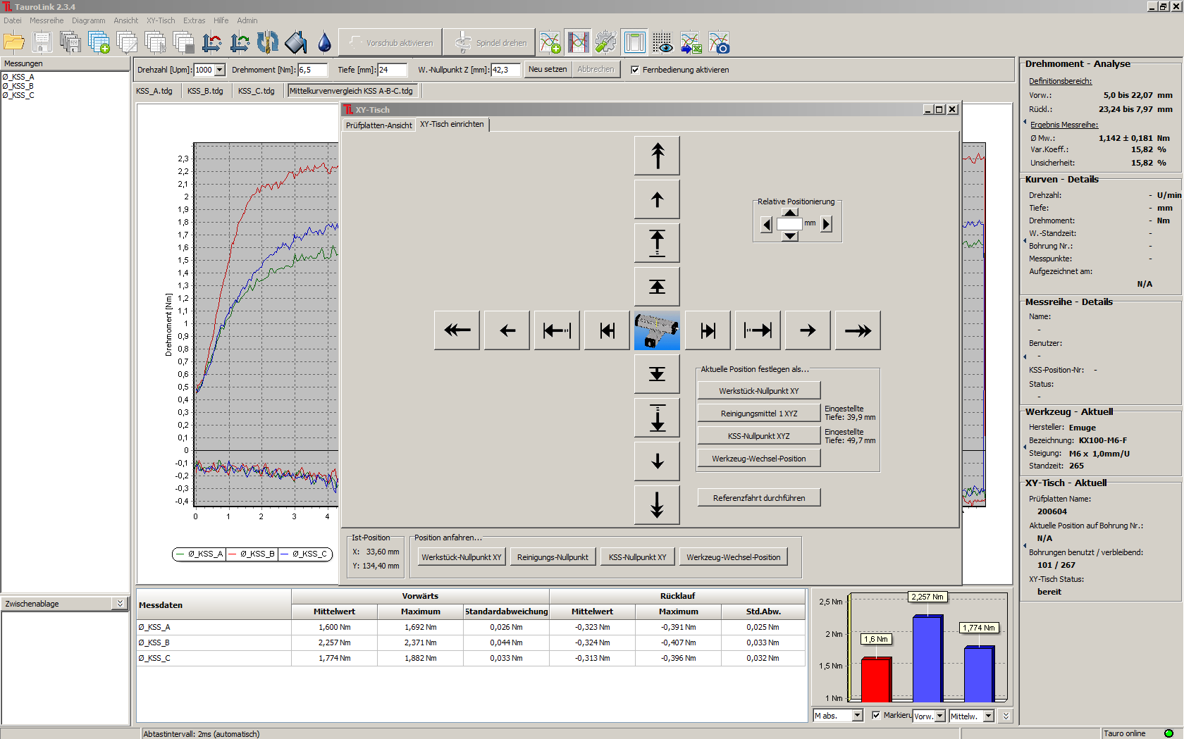Screen dimensions: 1184x739
Task: Expand the bar chart options chevron
Action: tap(1006, 716)
